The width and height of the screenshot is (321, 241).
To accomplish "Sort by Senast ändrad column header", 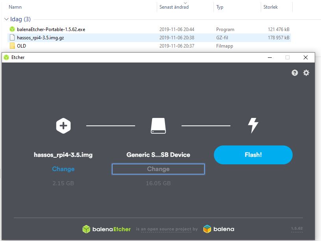I will 174,7.
